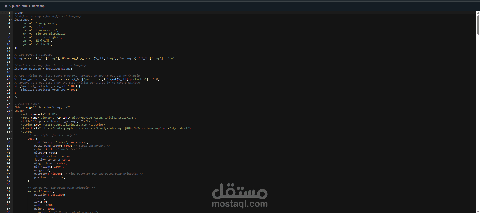This screenshot has width=480, height=213.
Task: Click the 'ar' array key
Action: (x=24, y=27)
